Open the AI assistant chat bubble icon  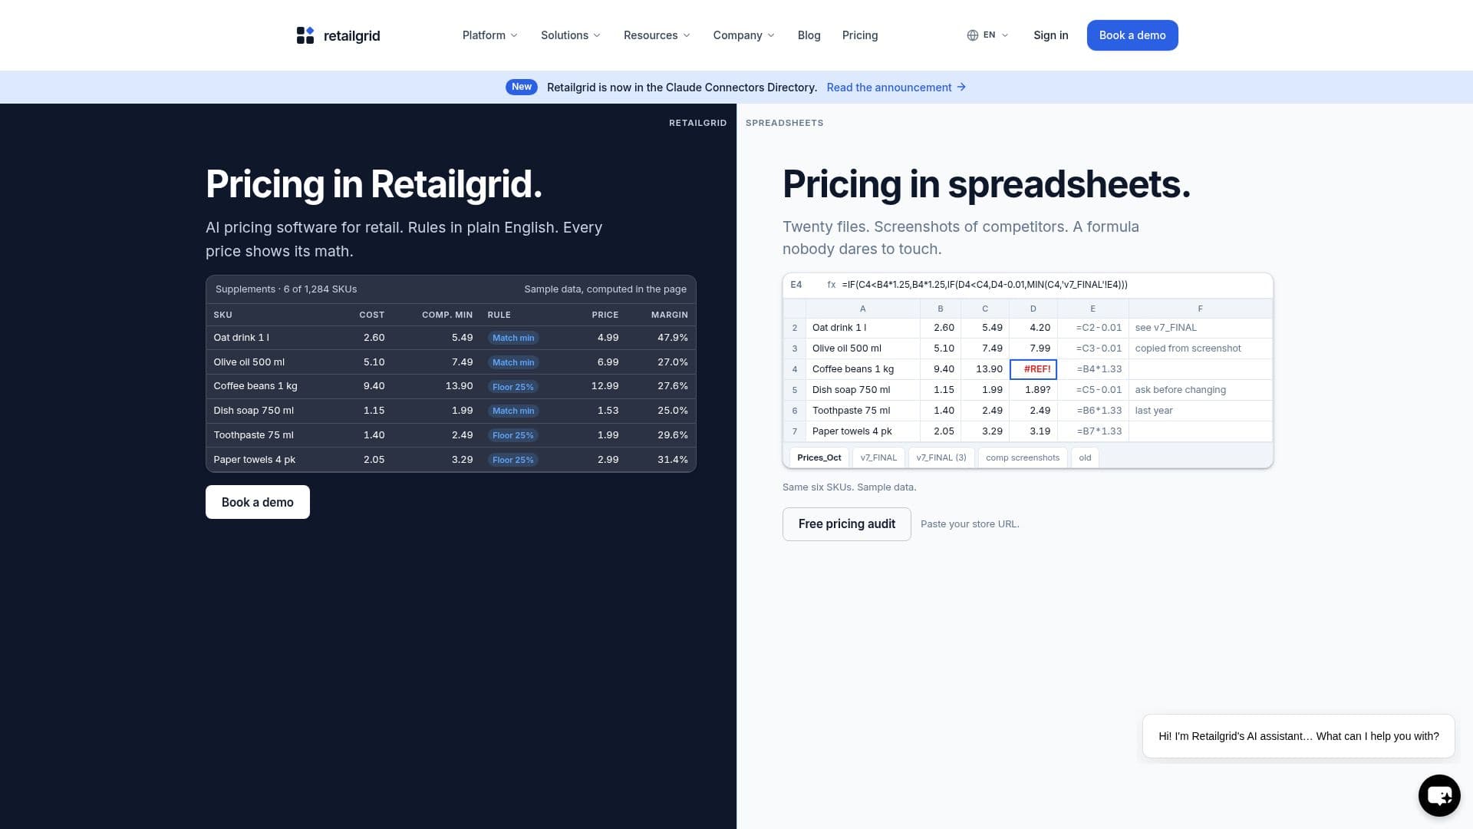click(x=1439, y=795)
